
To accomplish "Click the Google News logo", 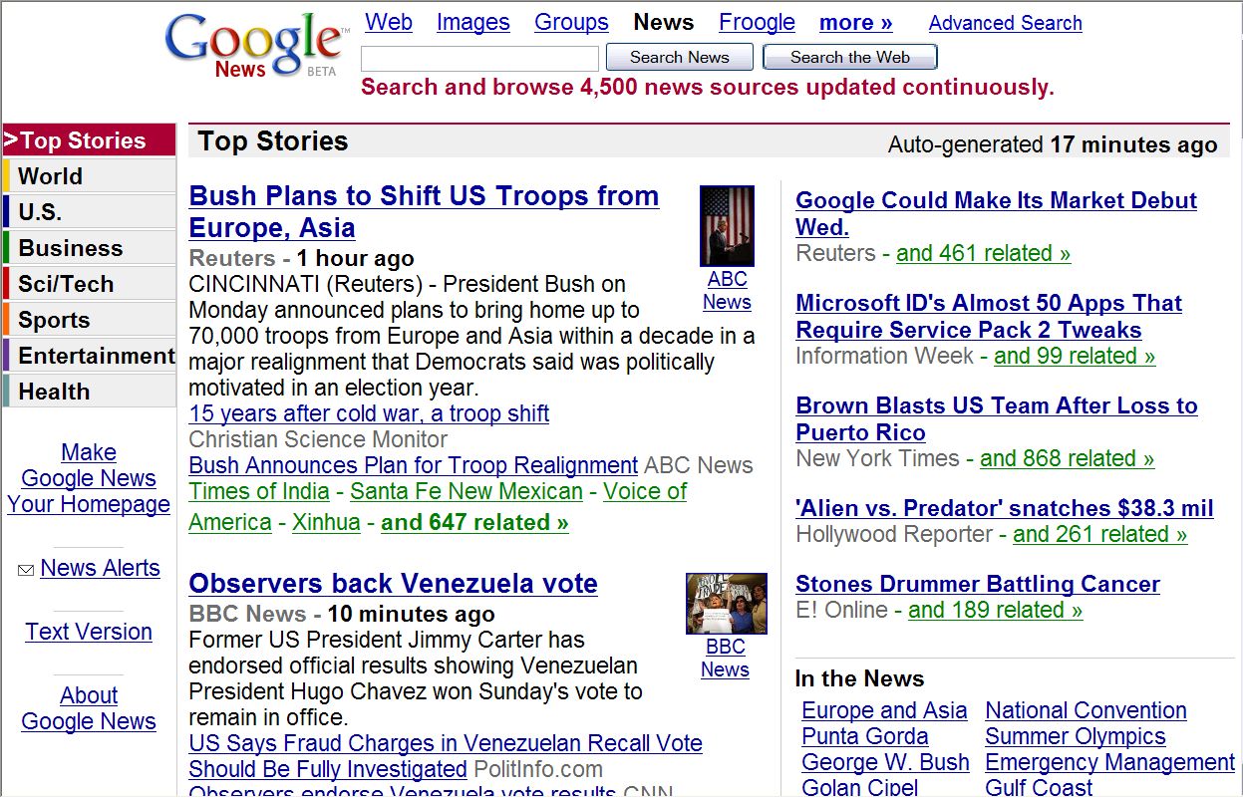I will coord(257,47).
